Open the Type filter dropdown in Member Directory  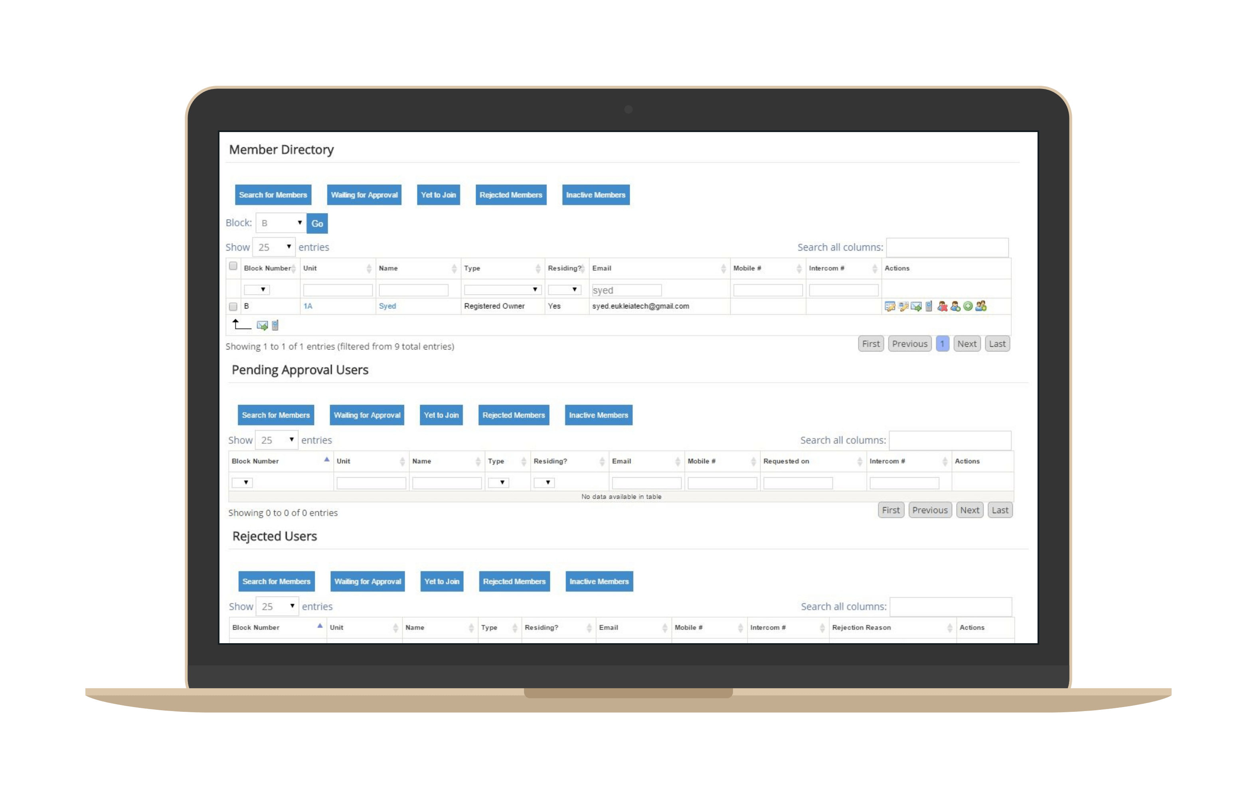pyautogui.click(x=502, y=289)
